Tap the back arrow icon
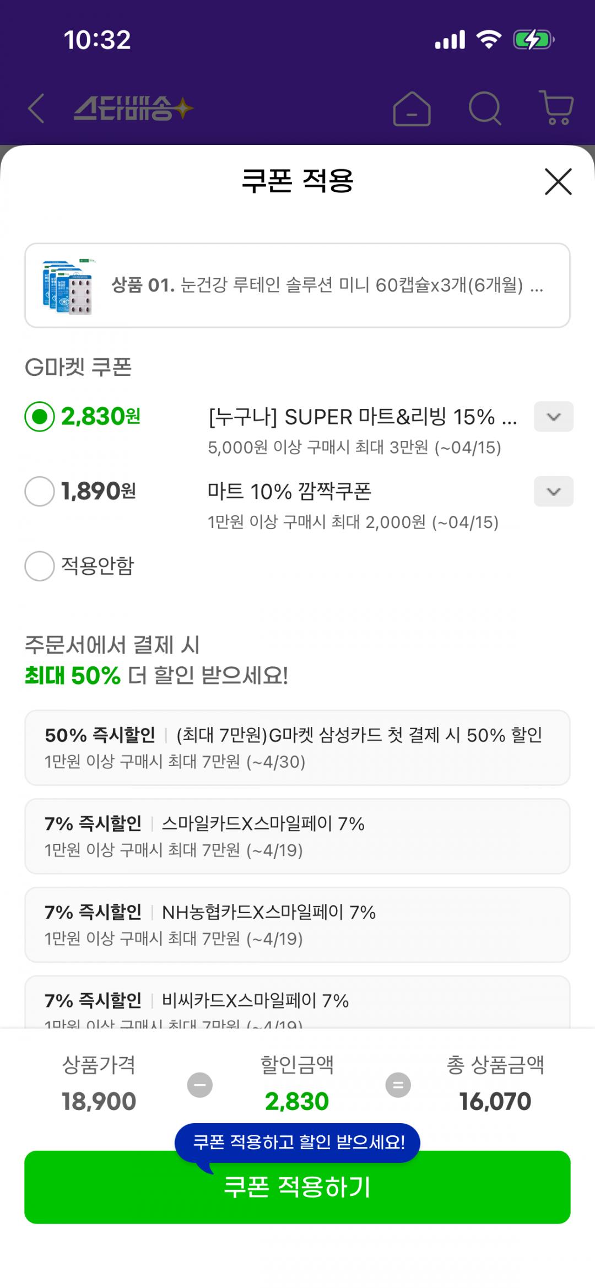The width and height of the screenshot is (595, 1288). pos(36,108)
